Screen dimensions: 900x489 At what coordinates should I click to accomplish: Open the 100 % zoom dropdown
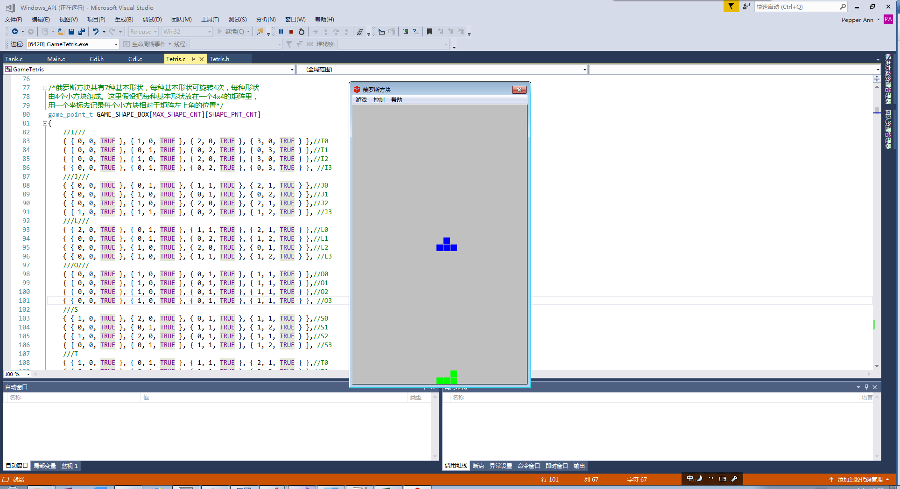click(17, 374)
